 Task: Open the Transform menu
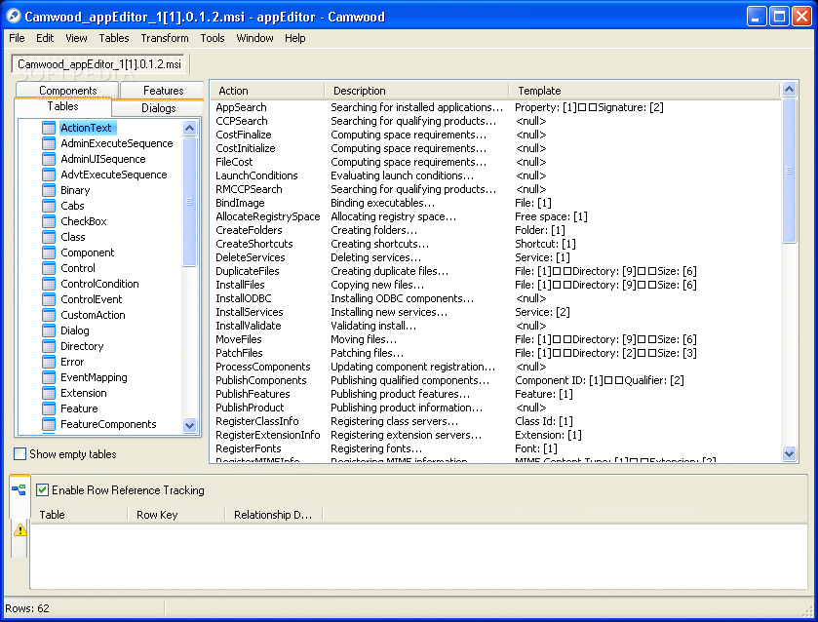click(165, 38)
